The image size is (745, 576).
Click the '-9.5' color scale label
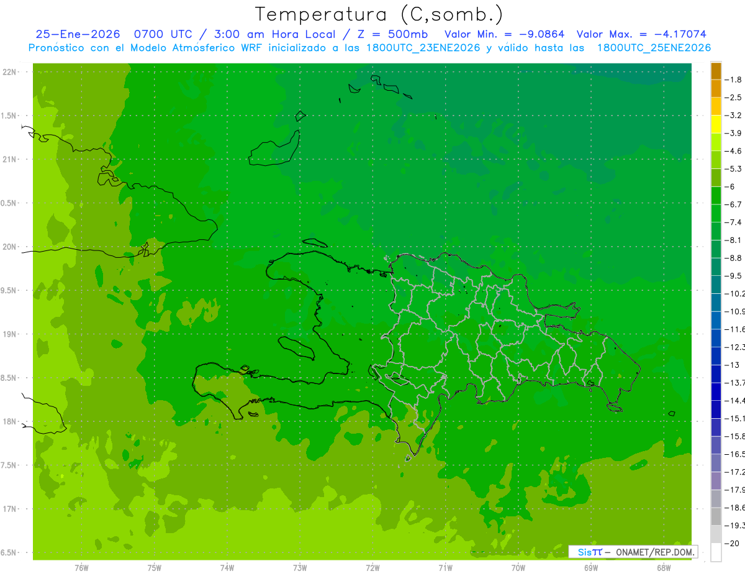(x=733, y=276)
